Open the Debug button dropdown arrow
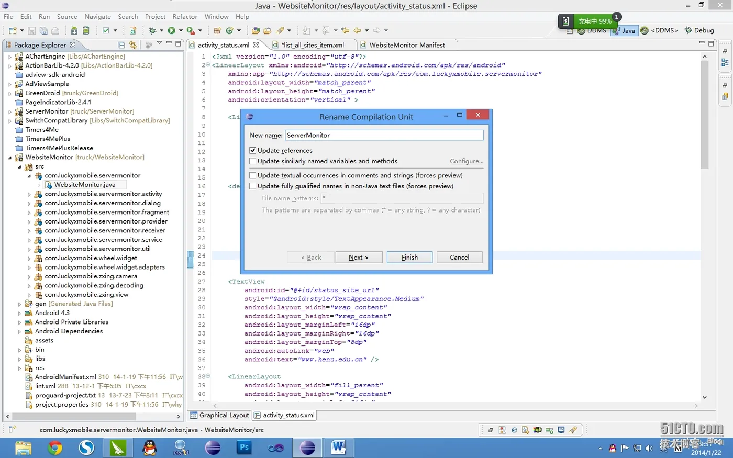Screen dimensions: 733x458 (x=161, y=31)
